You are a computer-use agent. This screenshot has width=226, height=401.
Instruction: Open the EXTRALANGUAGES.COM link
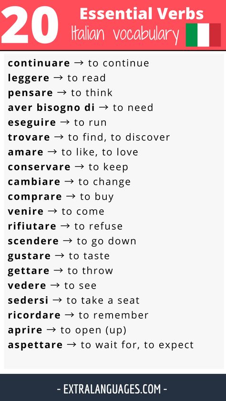(112, 389)
